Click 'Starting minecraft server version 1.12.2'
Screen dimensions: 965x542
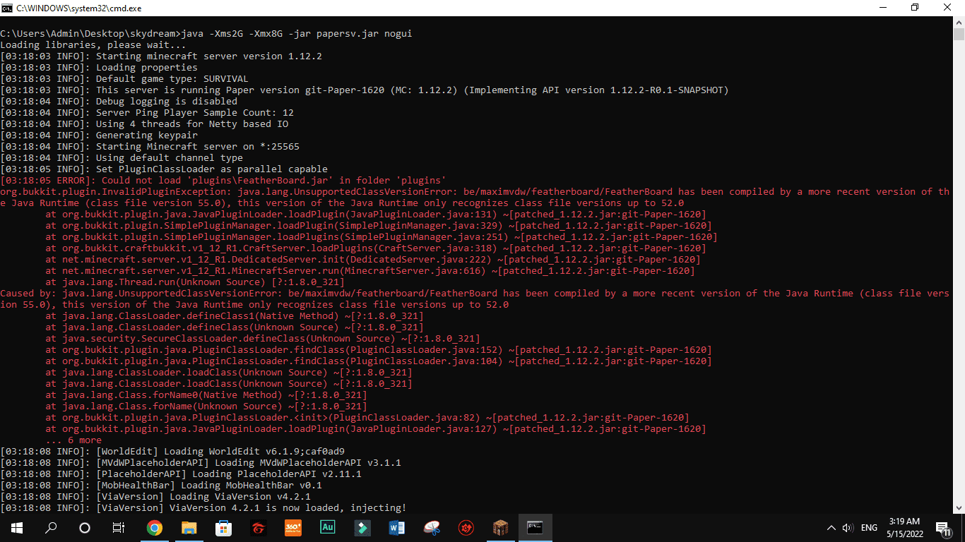click(209, 56)
